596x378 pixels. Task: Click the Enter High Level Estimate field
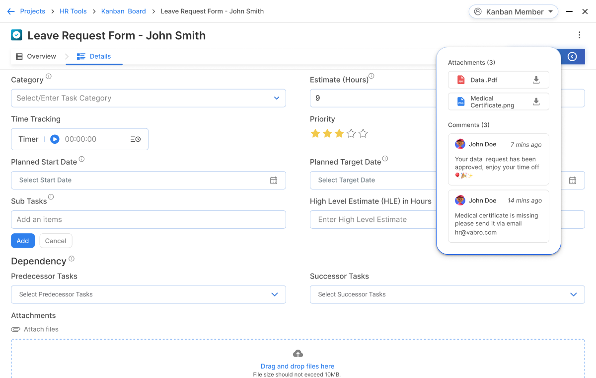pyautogui.click(x=372, y=219)
